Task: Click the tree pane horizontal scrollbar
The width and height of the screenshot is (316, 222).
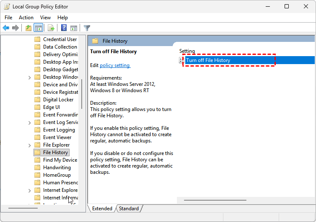Action: click(23, 208)
